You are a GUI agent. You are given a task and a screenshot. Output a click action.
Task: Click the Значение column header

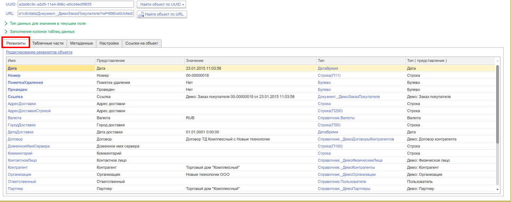(250, 60)
